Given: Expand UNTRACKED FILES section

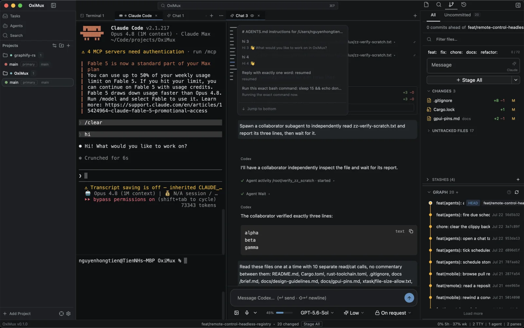Looking at the screenshot, I should [450, 131].
